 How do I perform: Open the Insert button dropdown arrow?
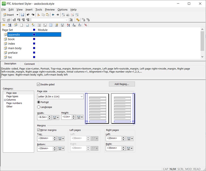tap(17, 15)
